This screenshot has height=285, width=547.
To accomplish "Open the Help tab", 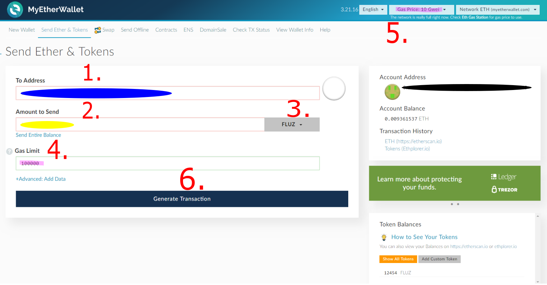I will [x=325, y=30].
